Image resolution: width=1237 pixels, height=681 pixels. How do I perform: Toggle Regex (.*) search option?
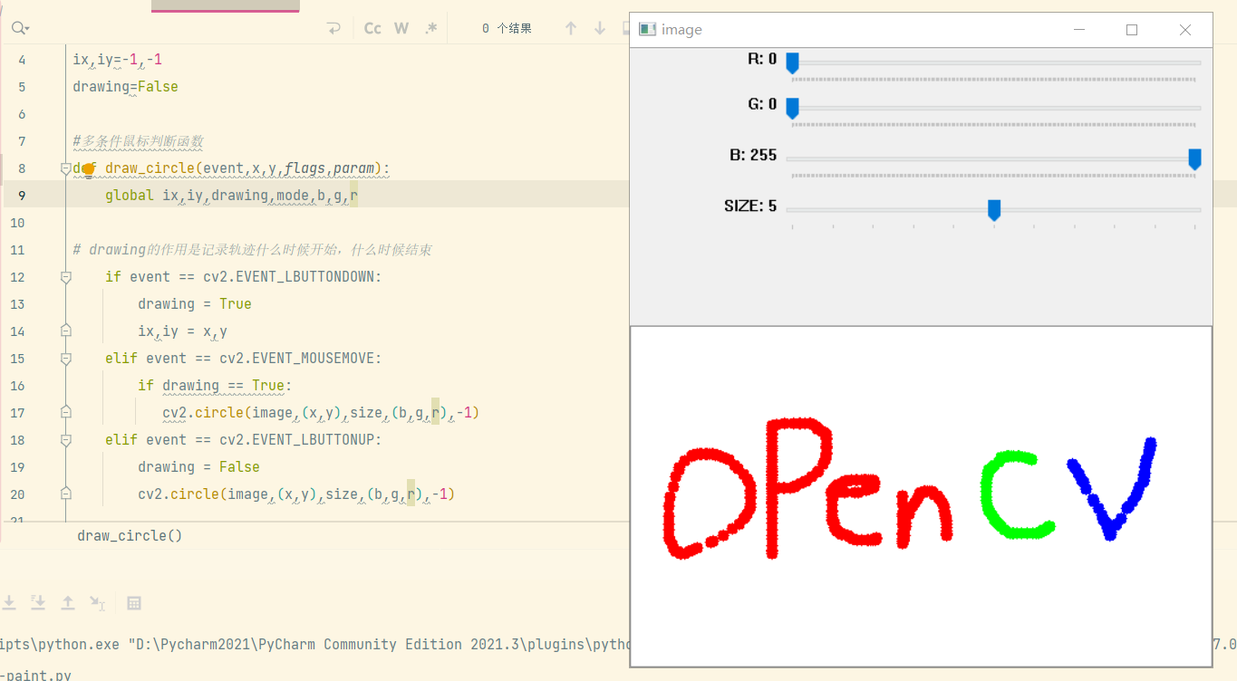click(x=431, y=28)
